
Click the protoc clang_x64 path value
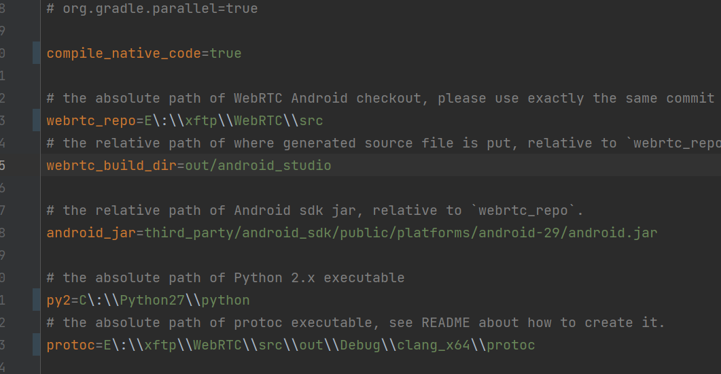(319, 345)
